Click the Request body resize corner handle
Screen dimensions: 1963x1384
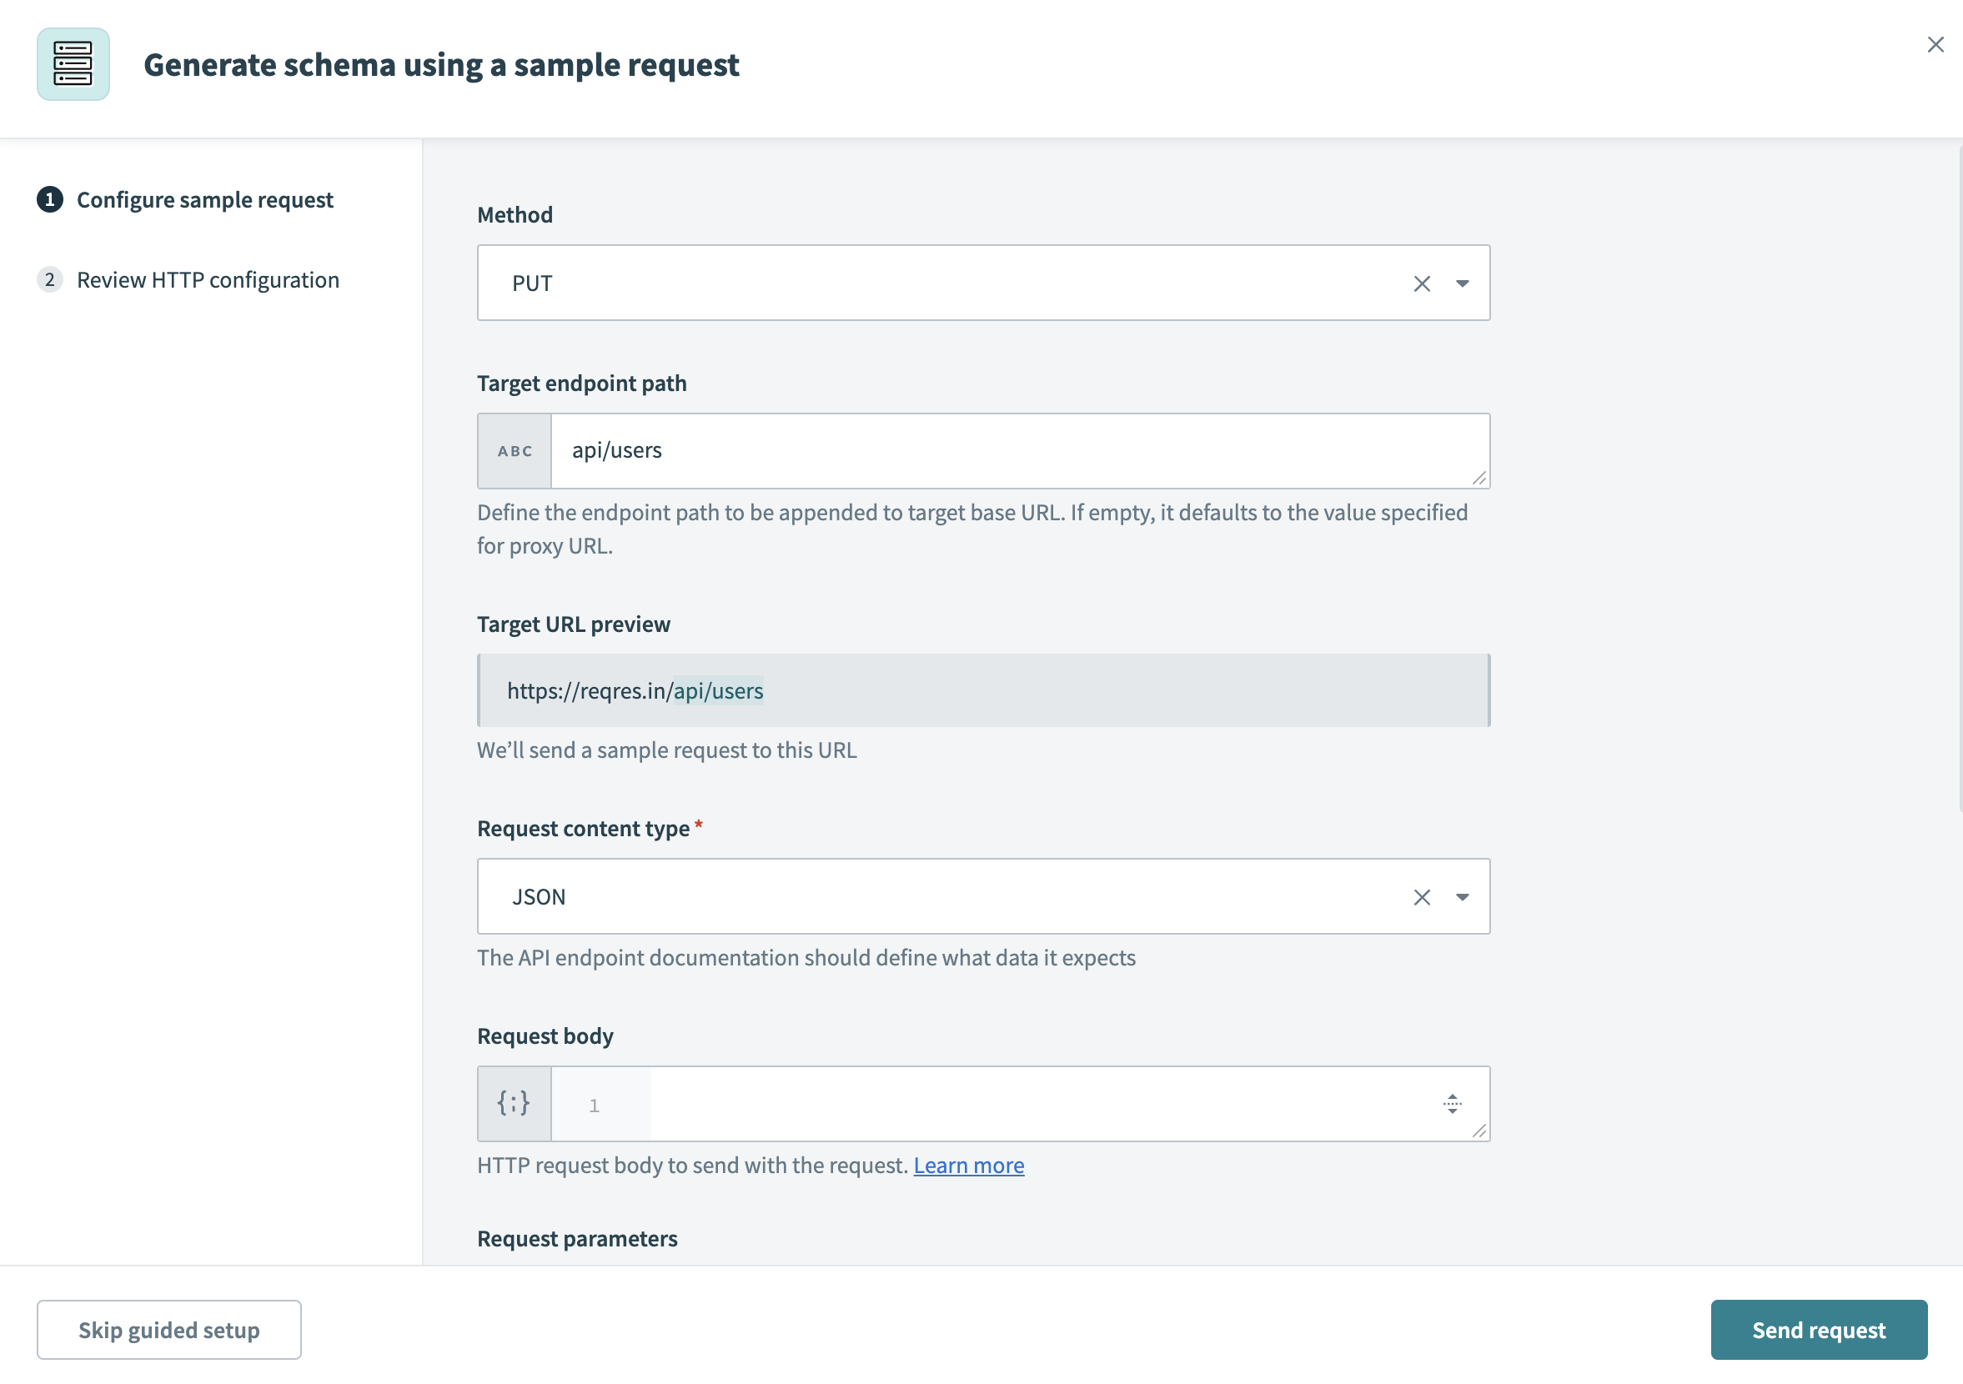click(x=1479, y=1131)
